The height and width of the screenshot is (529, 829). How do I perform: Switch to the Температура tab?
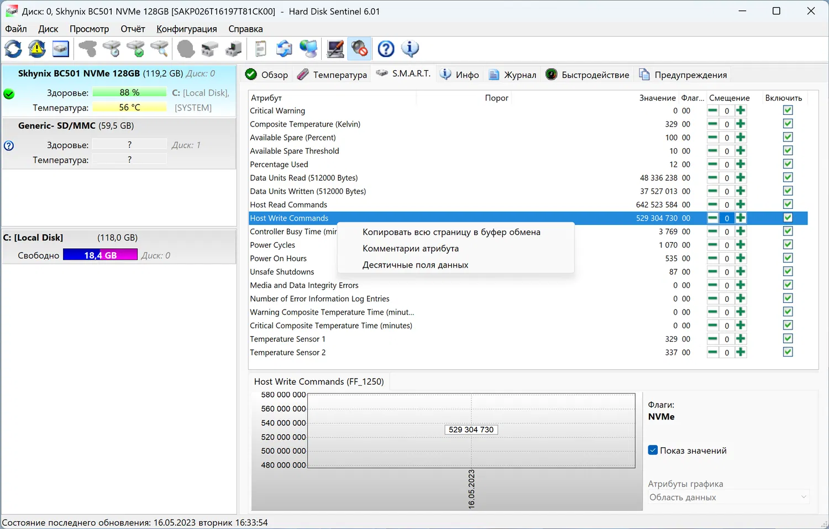(332, 75)
